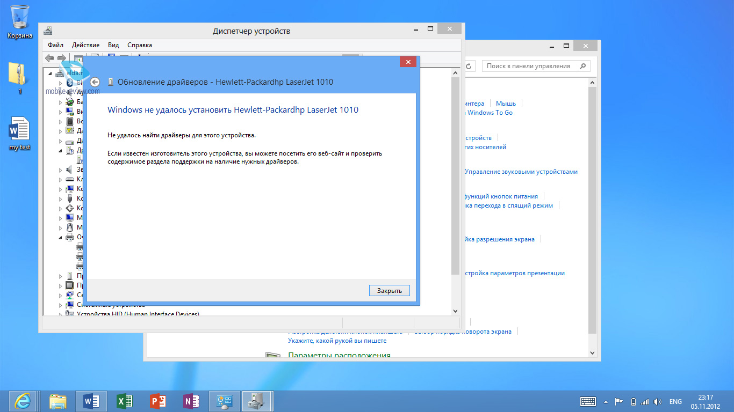Open Action Center flag in system tray
The width and height of the screenshot is (734, 412).
click(x=619, y=401)
